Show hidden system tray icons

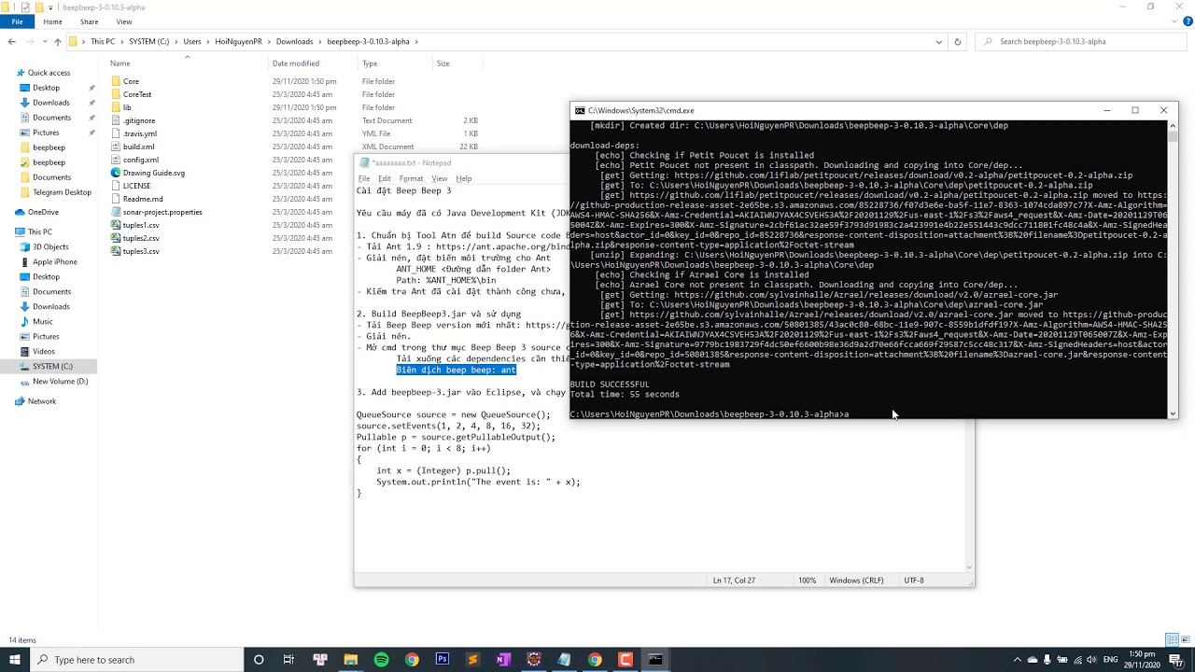click(1019, 660)
